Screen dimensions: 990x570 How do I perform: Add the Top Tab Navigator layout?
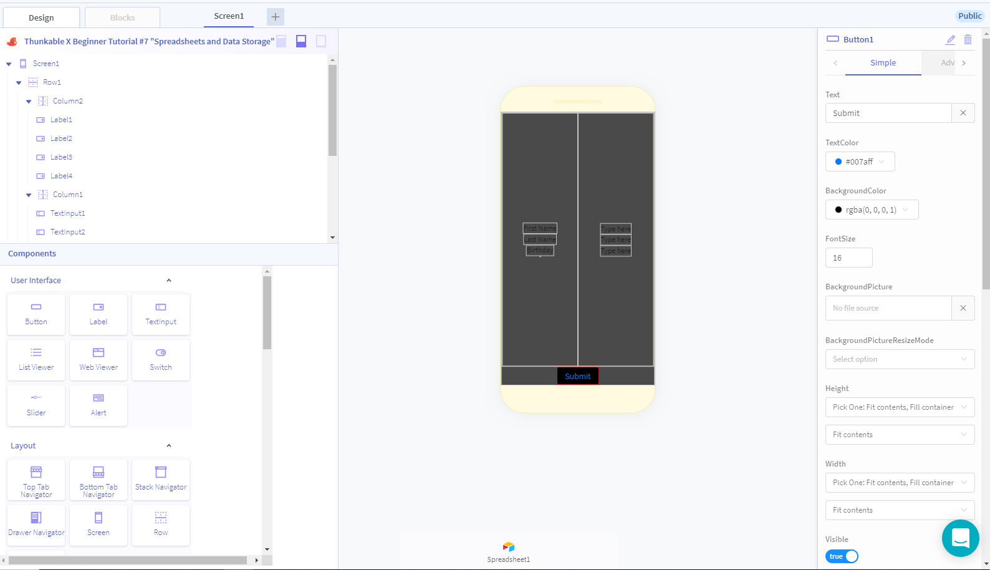pos(36,480)
